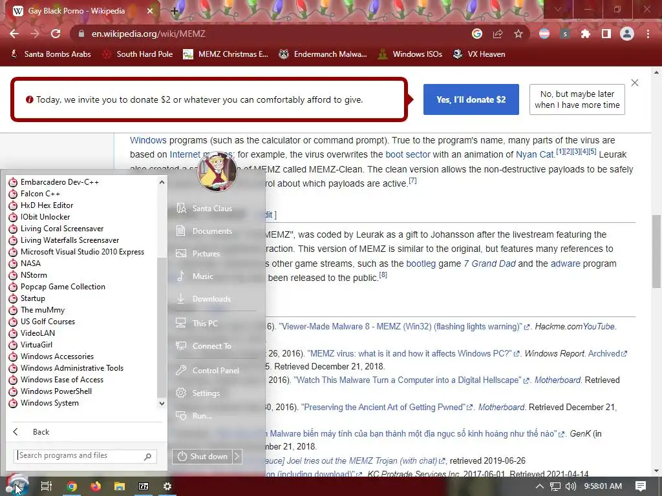Open Settings from start menu

click(206, 393)
